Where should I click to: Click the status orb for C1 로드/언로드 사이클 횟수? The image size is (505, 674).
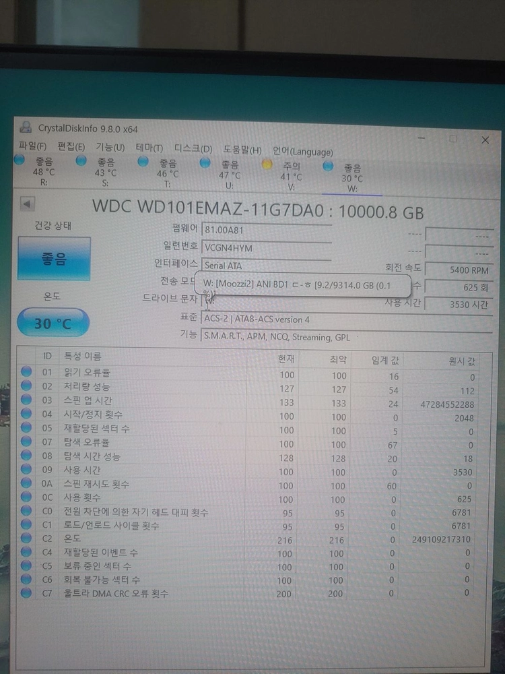pyautogui.click(x=26, y=524)
